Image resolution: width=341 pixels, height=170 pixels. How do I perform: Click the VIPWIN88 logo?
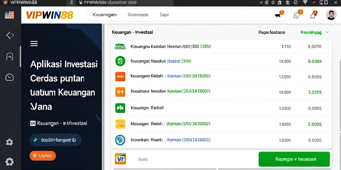click(50, 15)
